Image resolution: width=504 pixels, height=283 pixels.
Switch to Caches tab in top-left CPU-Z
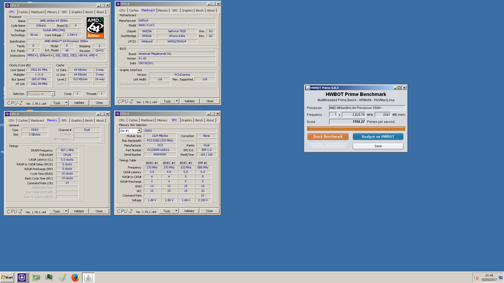pyautogui.click(x=23, y=12)
